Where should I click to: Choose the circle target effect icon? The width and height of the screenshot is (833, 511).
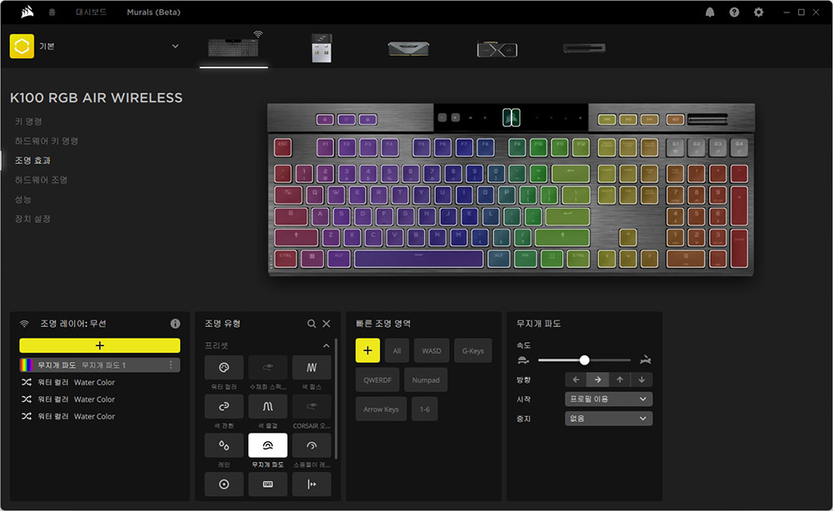pyautogui.click(x=224, y=484)
